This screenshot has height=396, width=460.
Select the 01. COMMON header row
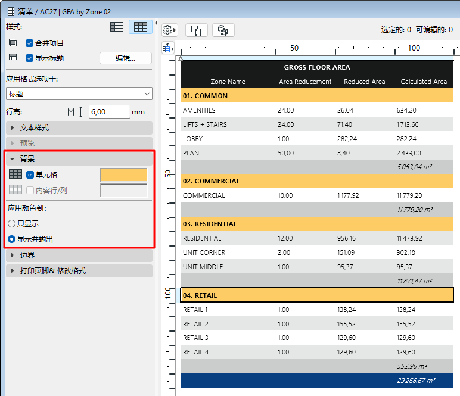[x=317, y=95]
